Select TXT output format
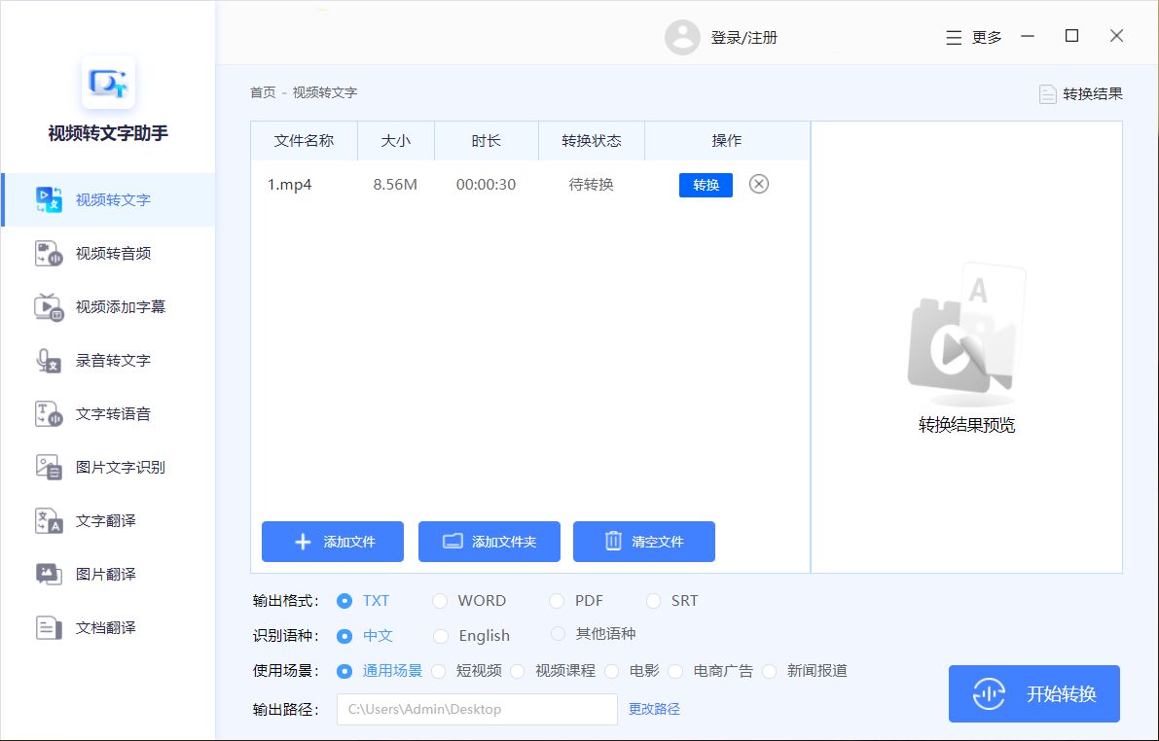This screenshot has width=1159, height=741. pos(344,601)
